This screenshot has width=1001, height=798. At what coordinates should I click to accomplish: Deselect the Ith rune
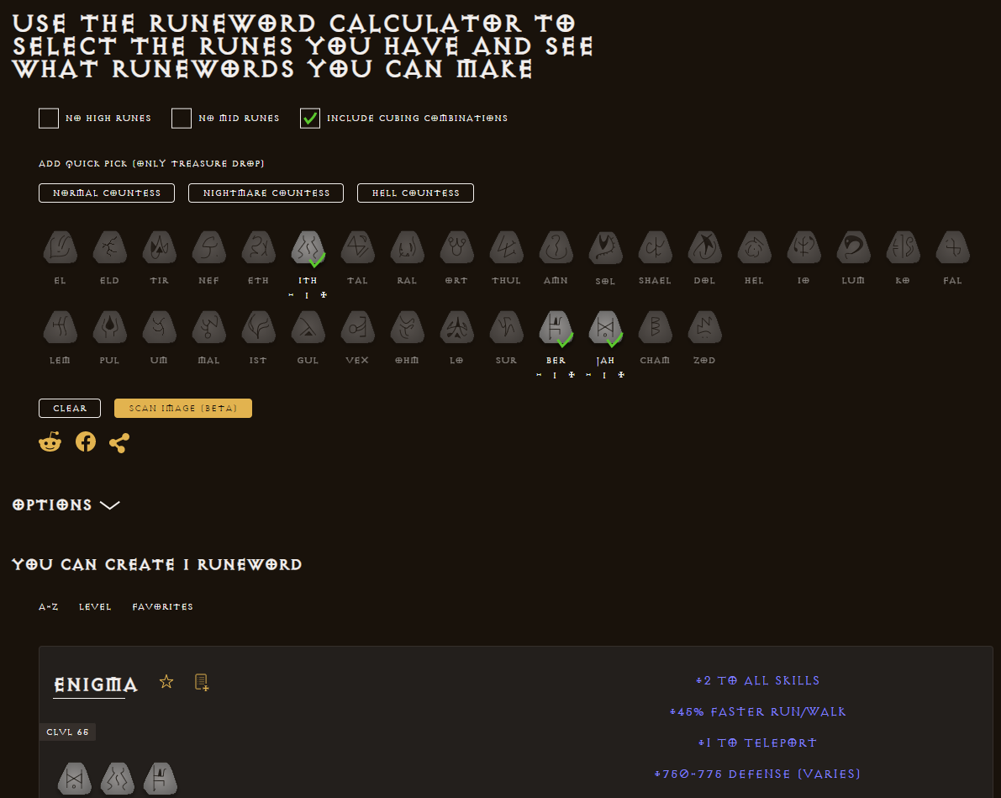[308, 248]
